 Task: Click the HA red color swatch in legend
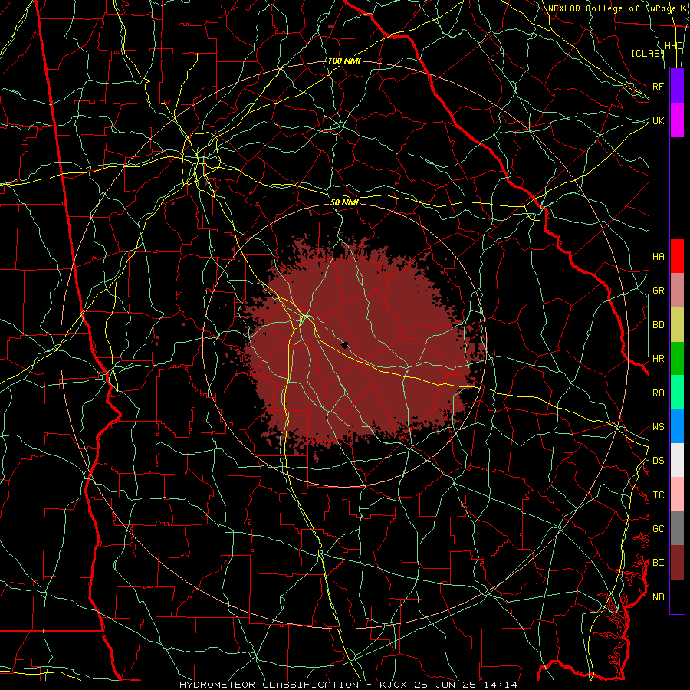[677, 256]
